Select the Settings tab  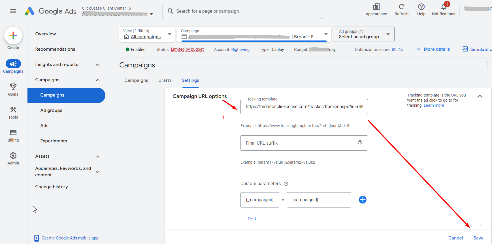[x=190, y=80]
